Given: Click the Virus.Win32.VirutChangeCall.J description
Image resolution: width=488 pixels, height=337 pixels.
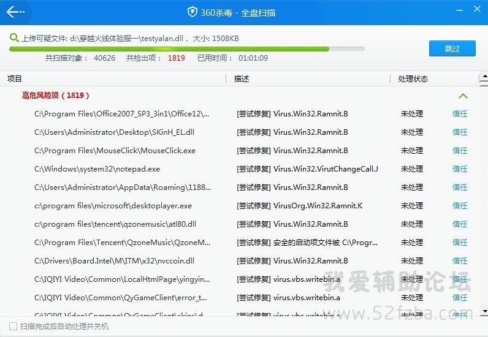Looking at the screenshot, I should click(308, 169).
